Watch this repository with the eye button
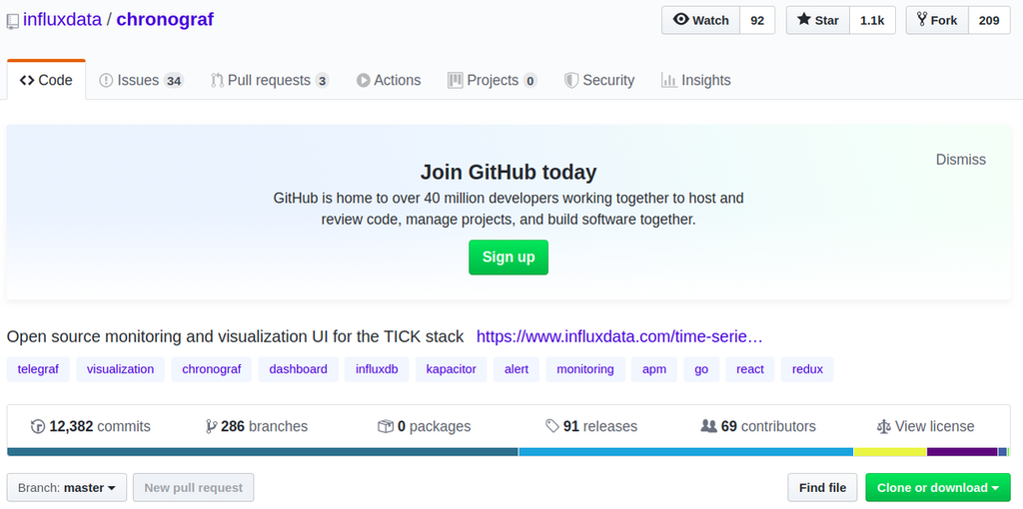 700,20
